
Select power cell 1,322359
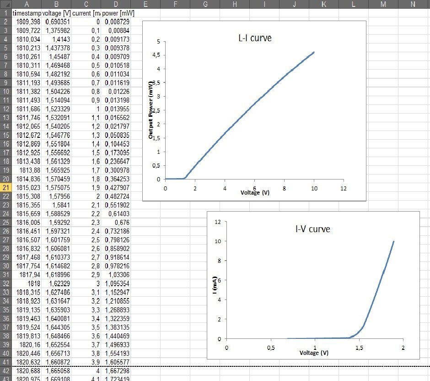tap(116, 319)
